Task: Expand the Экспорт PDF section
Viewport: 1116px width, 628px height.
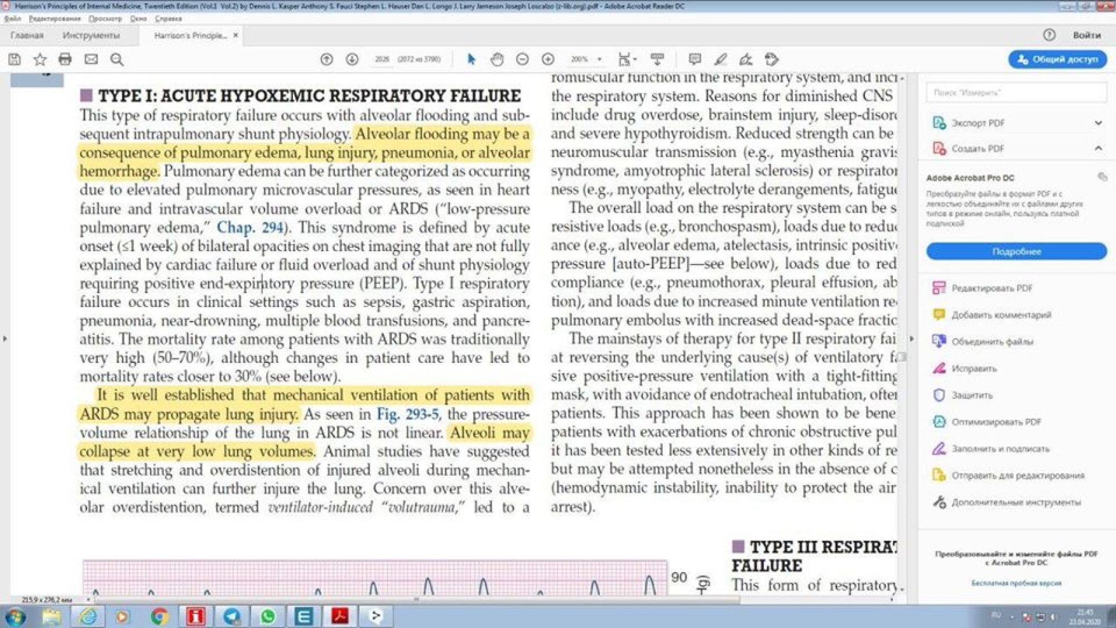Action: (1098, 123)
